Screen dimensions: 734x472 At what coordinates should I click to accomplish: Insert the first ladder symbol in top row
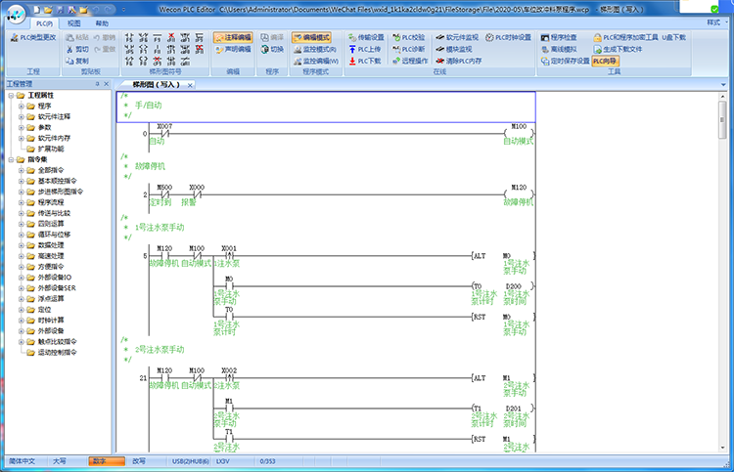(x=129, y=37)
